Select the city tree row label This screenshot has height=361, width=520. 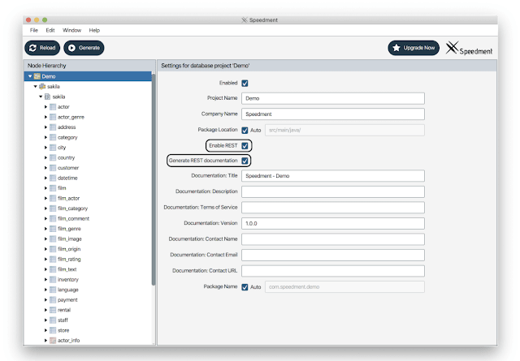[x=62, y=148]
